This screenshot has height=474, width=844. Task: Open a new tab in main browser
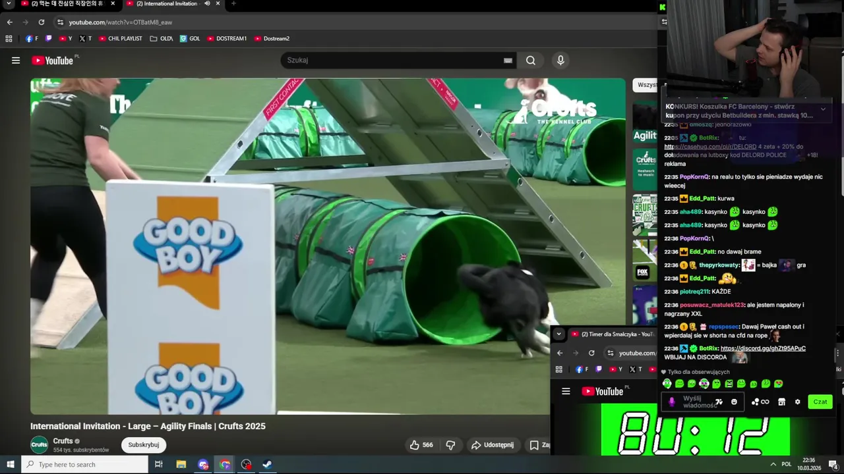point(233,3)
